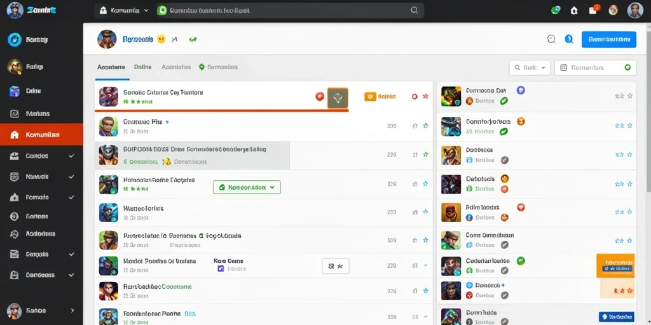This screenshot has height=325, width=651.
Task: Click the green shield icon beside the fourth tab
Action: tap(202, 67)
